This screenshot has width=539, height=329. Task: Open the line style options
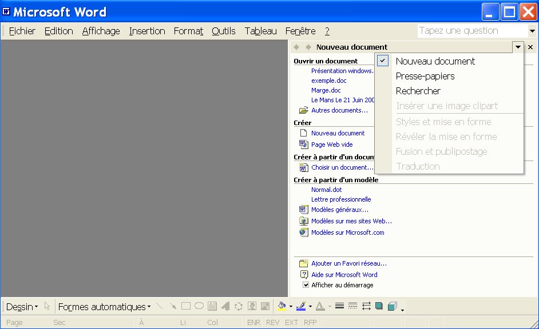click(340, 306)
